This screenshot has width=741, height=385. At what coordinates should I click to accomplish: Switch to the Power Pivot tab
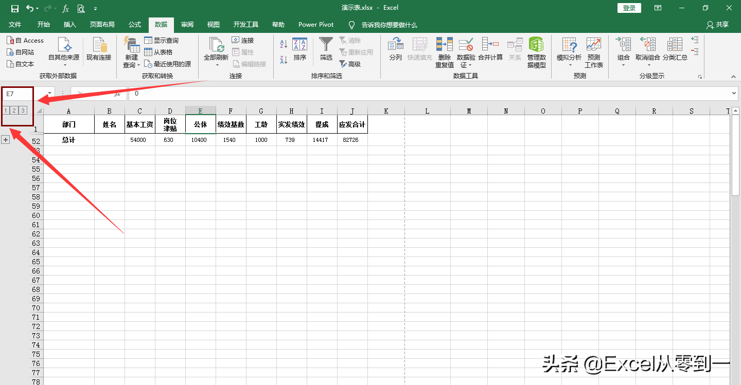(x=316, y=25)
